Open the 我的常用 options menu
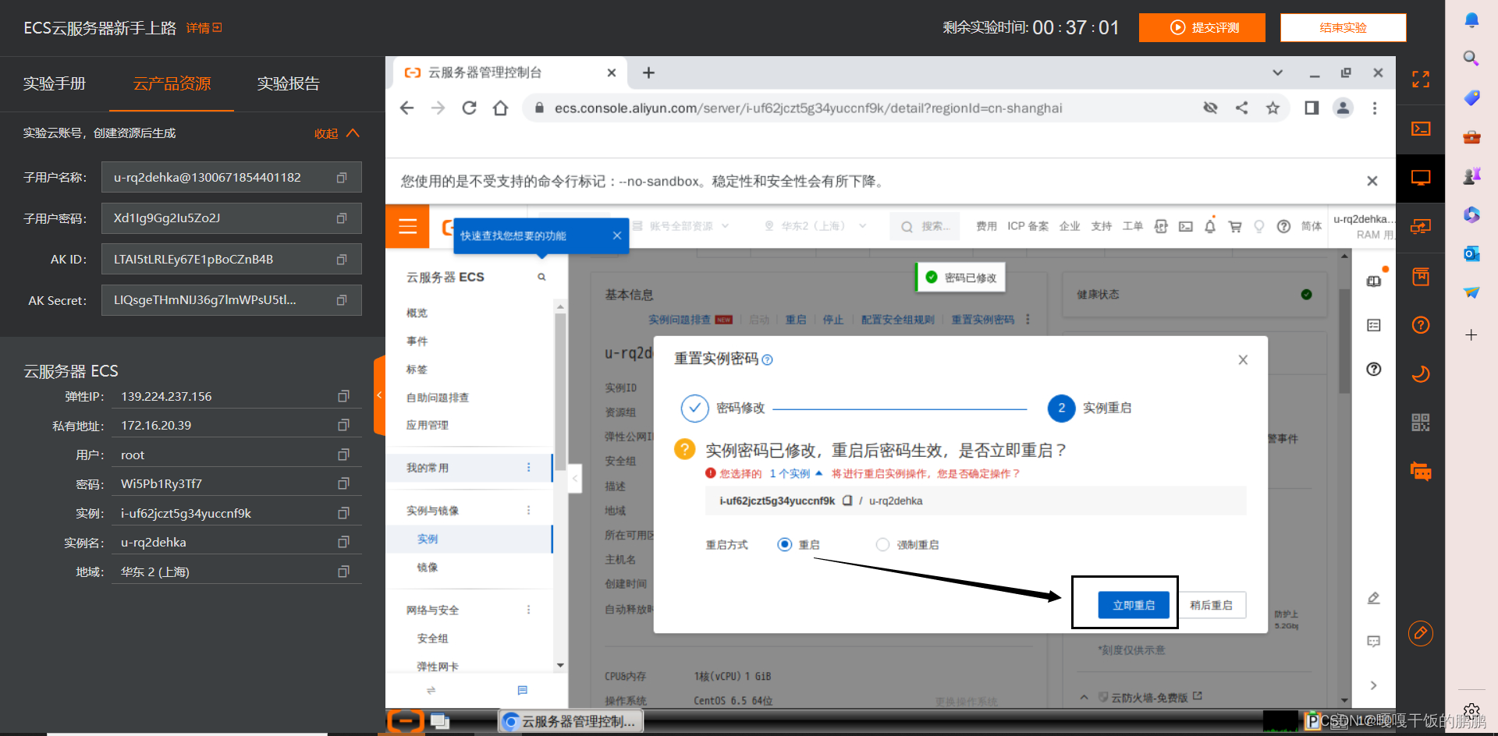This screenshot has height=736, width=1498. (x=528, y=467)
